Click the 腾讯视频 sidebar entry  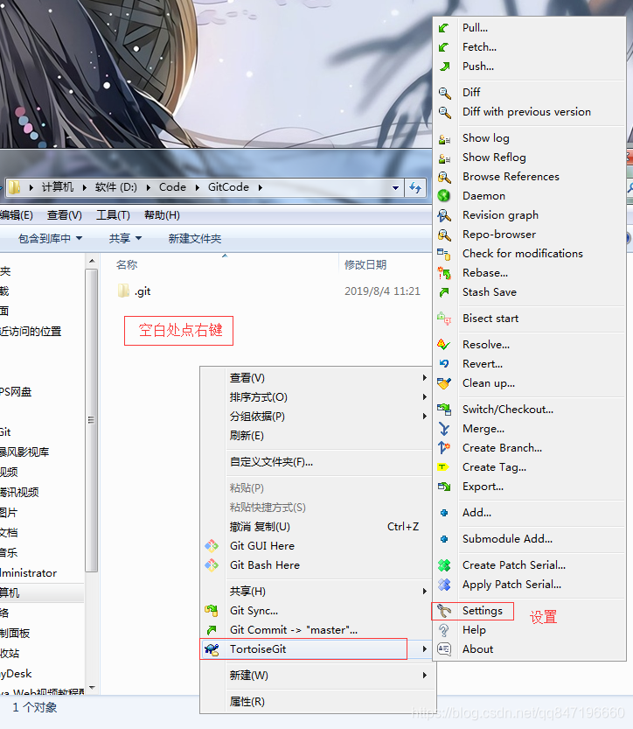click(19, 493)
